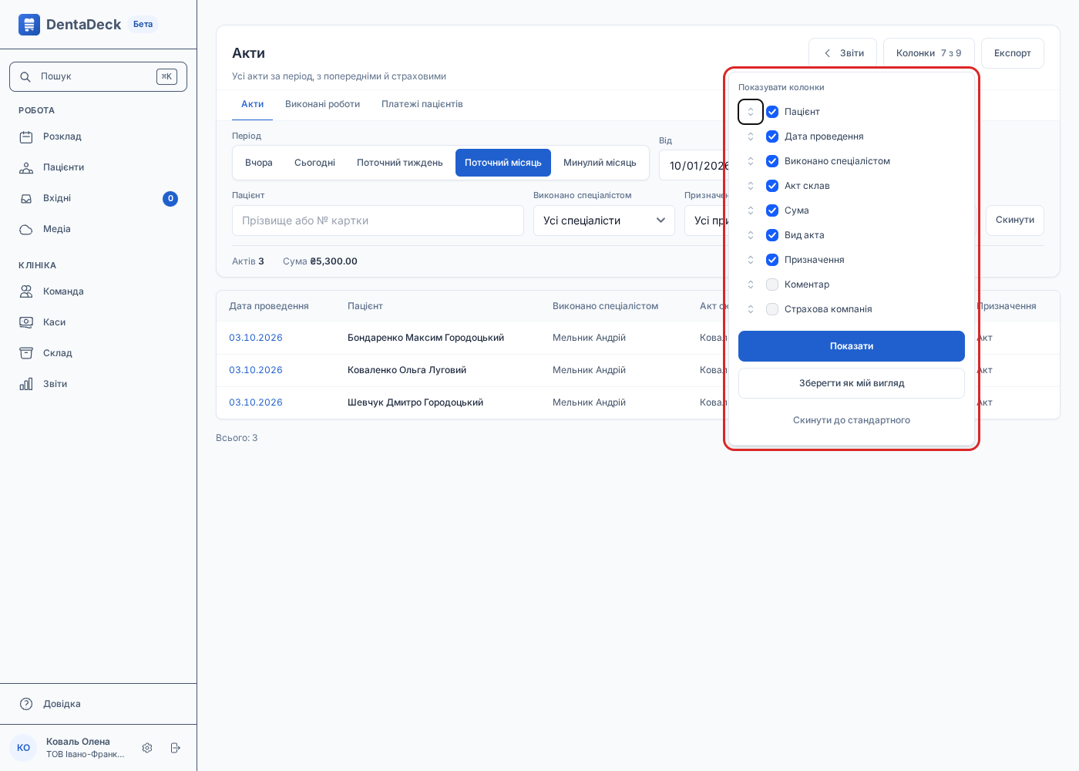Click the Експорт button
This screenshot has height=771, width=1079.
click(1013, 53)
